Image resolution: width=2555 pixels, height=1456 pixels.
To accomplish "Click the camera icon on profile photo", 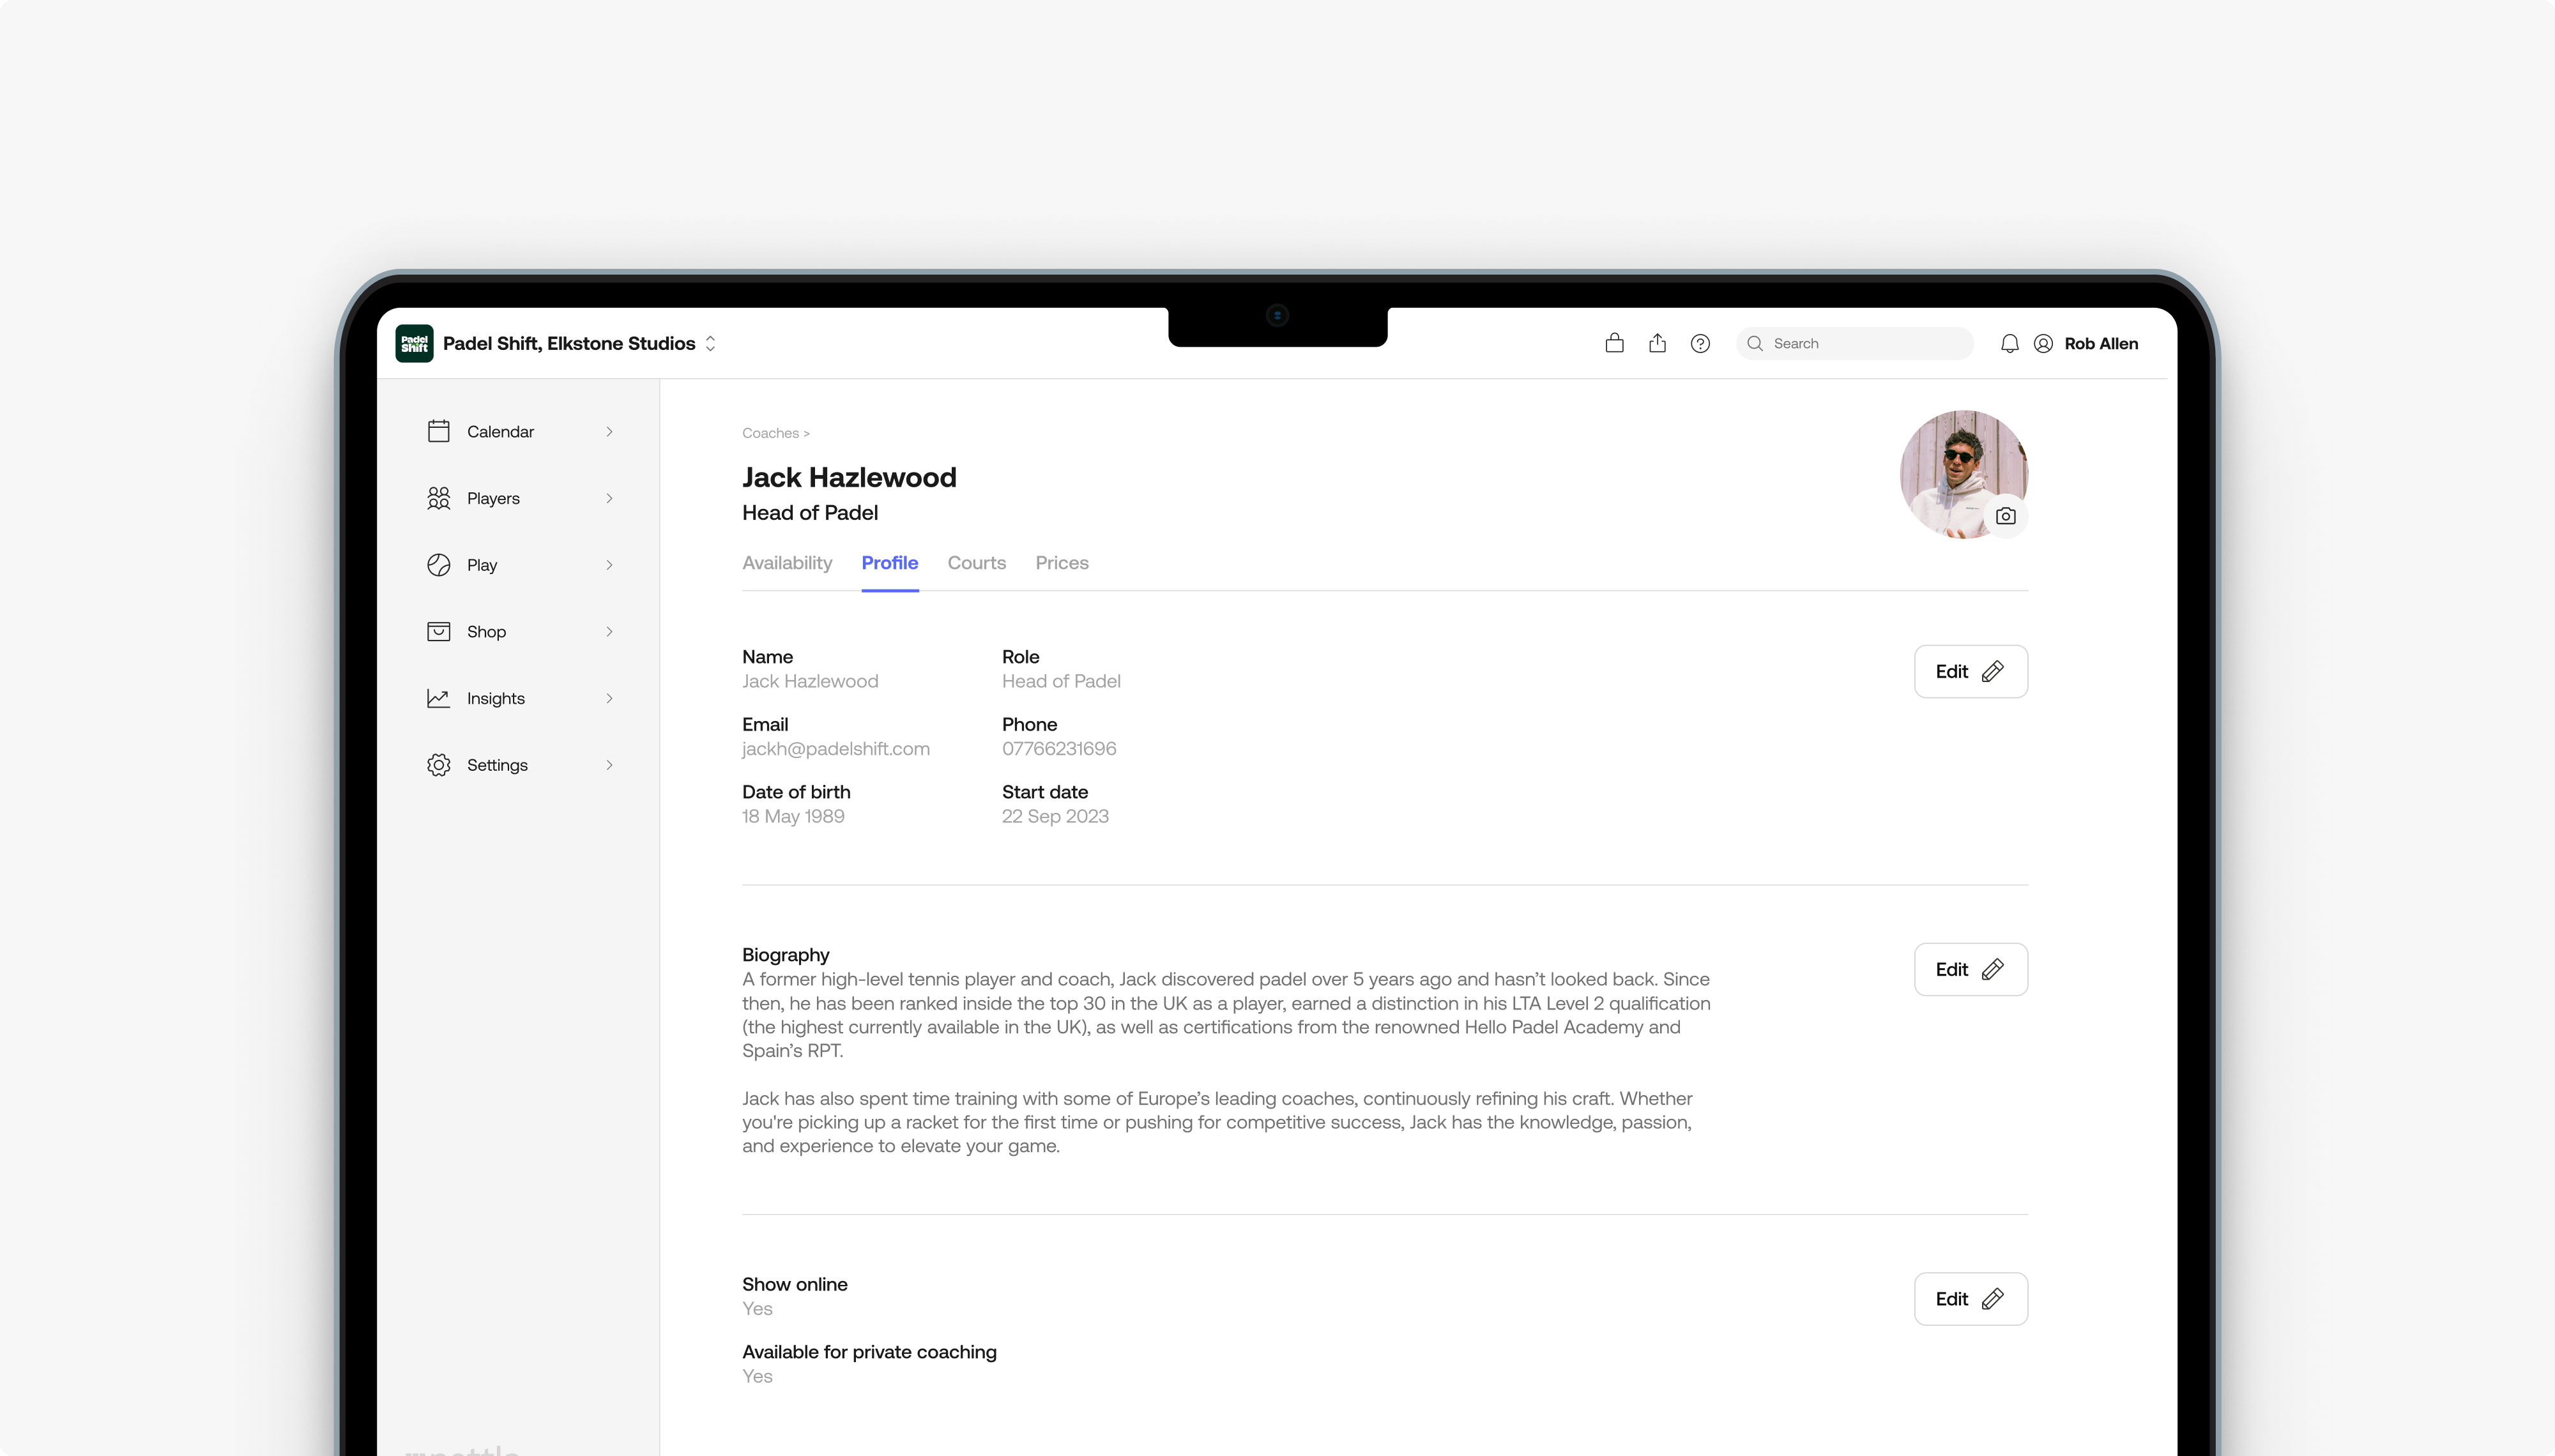I will [x=2005, y=516].
